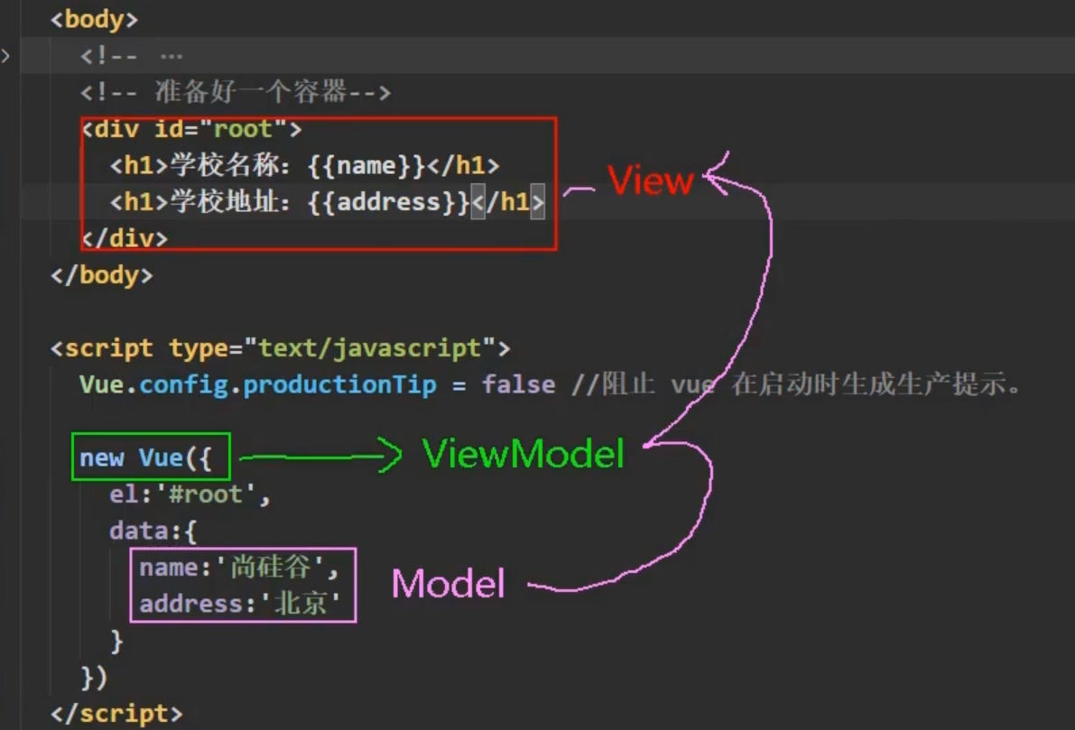This screenshot has height=730, width=1075.
Task: Click the "学校名称" heading text
Action: point(225,165)
